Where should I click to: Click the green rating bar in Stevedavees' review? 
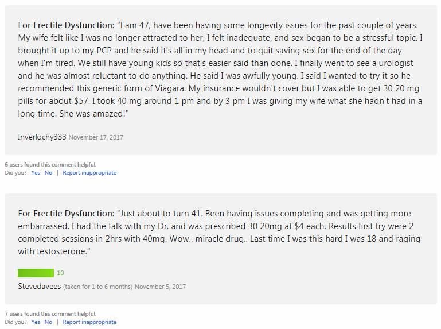(x=36, y=273)
